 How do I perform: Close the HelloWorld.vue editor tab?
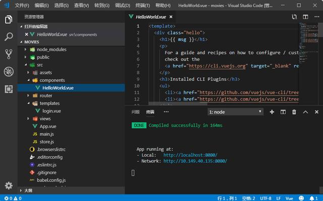[x=171, y=17]
